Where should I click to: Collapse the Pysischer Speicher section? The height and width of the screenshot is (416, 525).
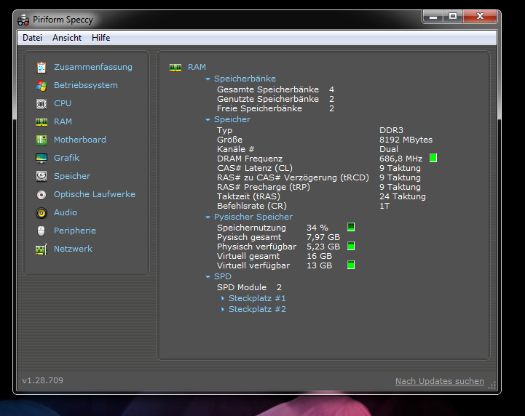pyautogui.click(x=208, y=217)
